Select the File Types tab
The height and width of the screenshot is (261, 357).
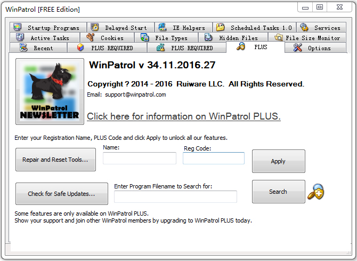[x=166, y=37]
